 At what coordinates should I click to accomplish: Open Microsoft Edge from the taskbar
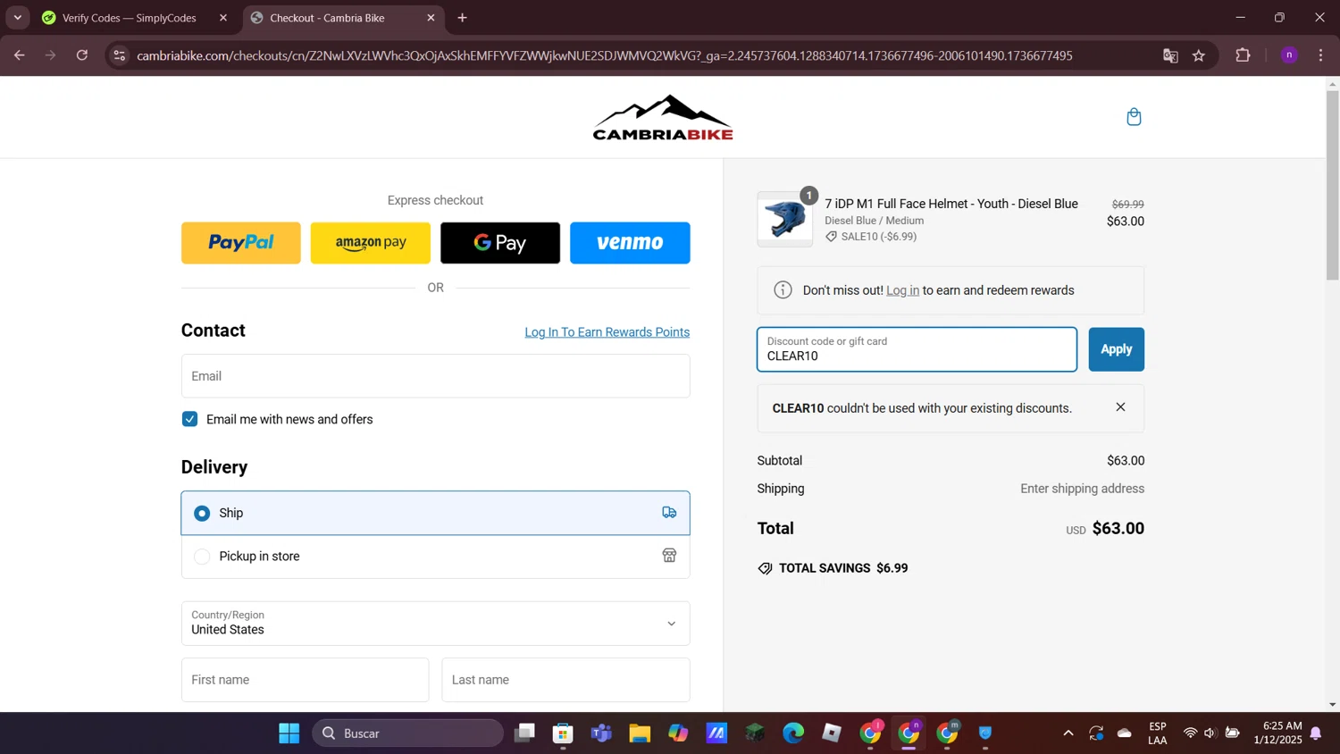793,733
